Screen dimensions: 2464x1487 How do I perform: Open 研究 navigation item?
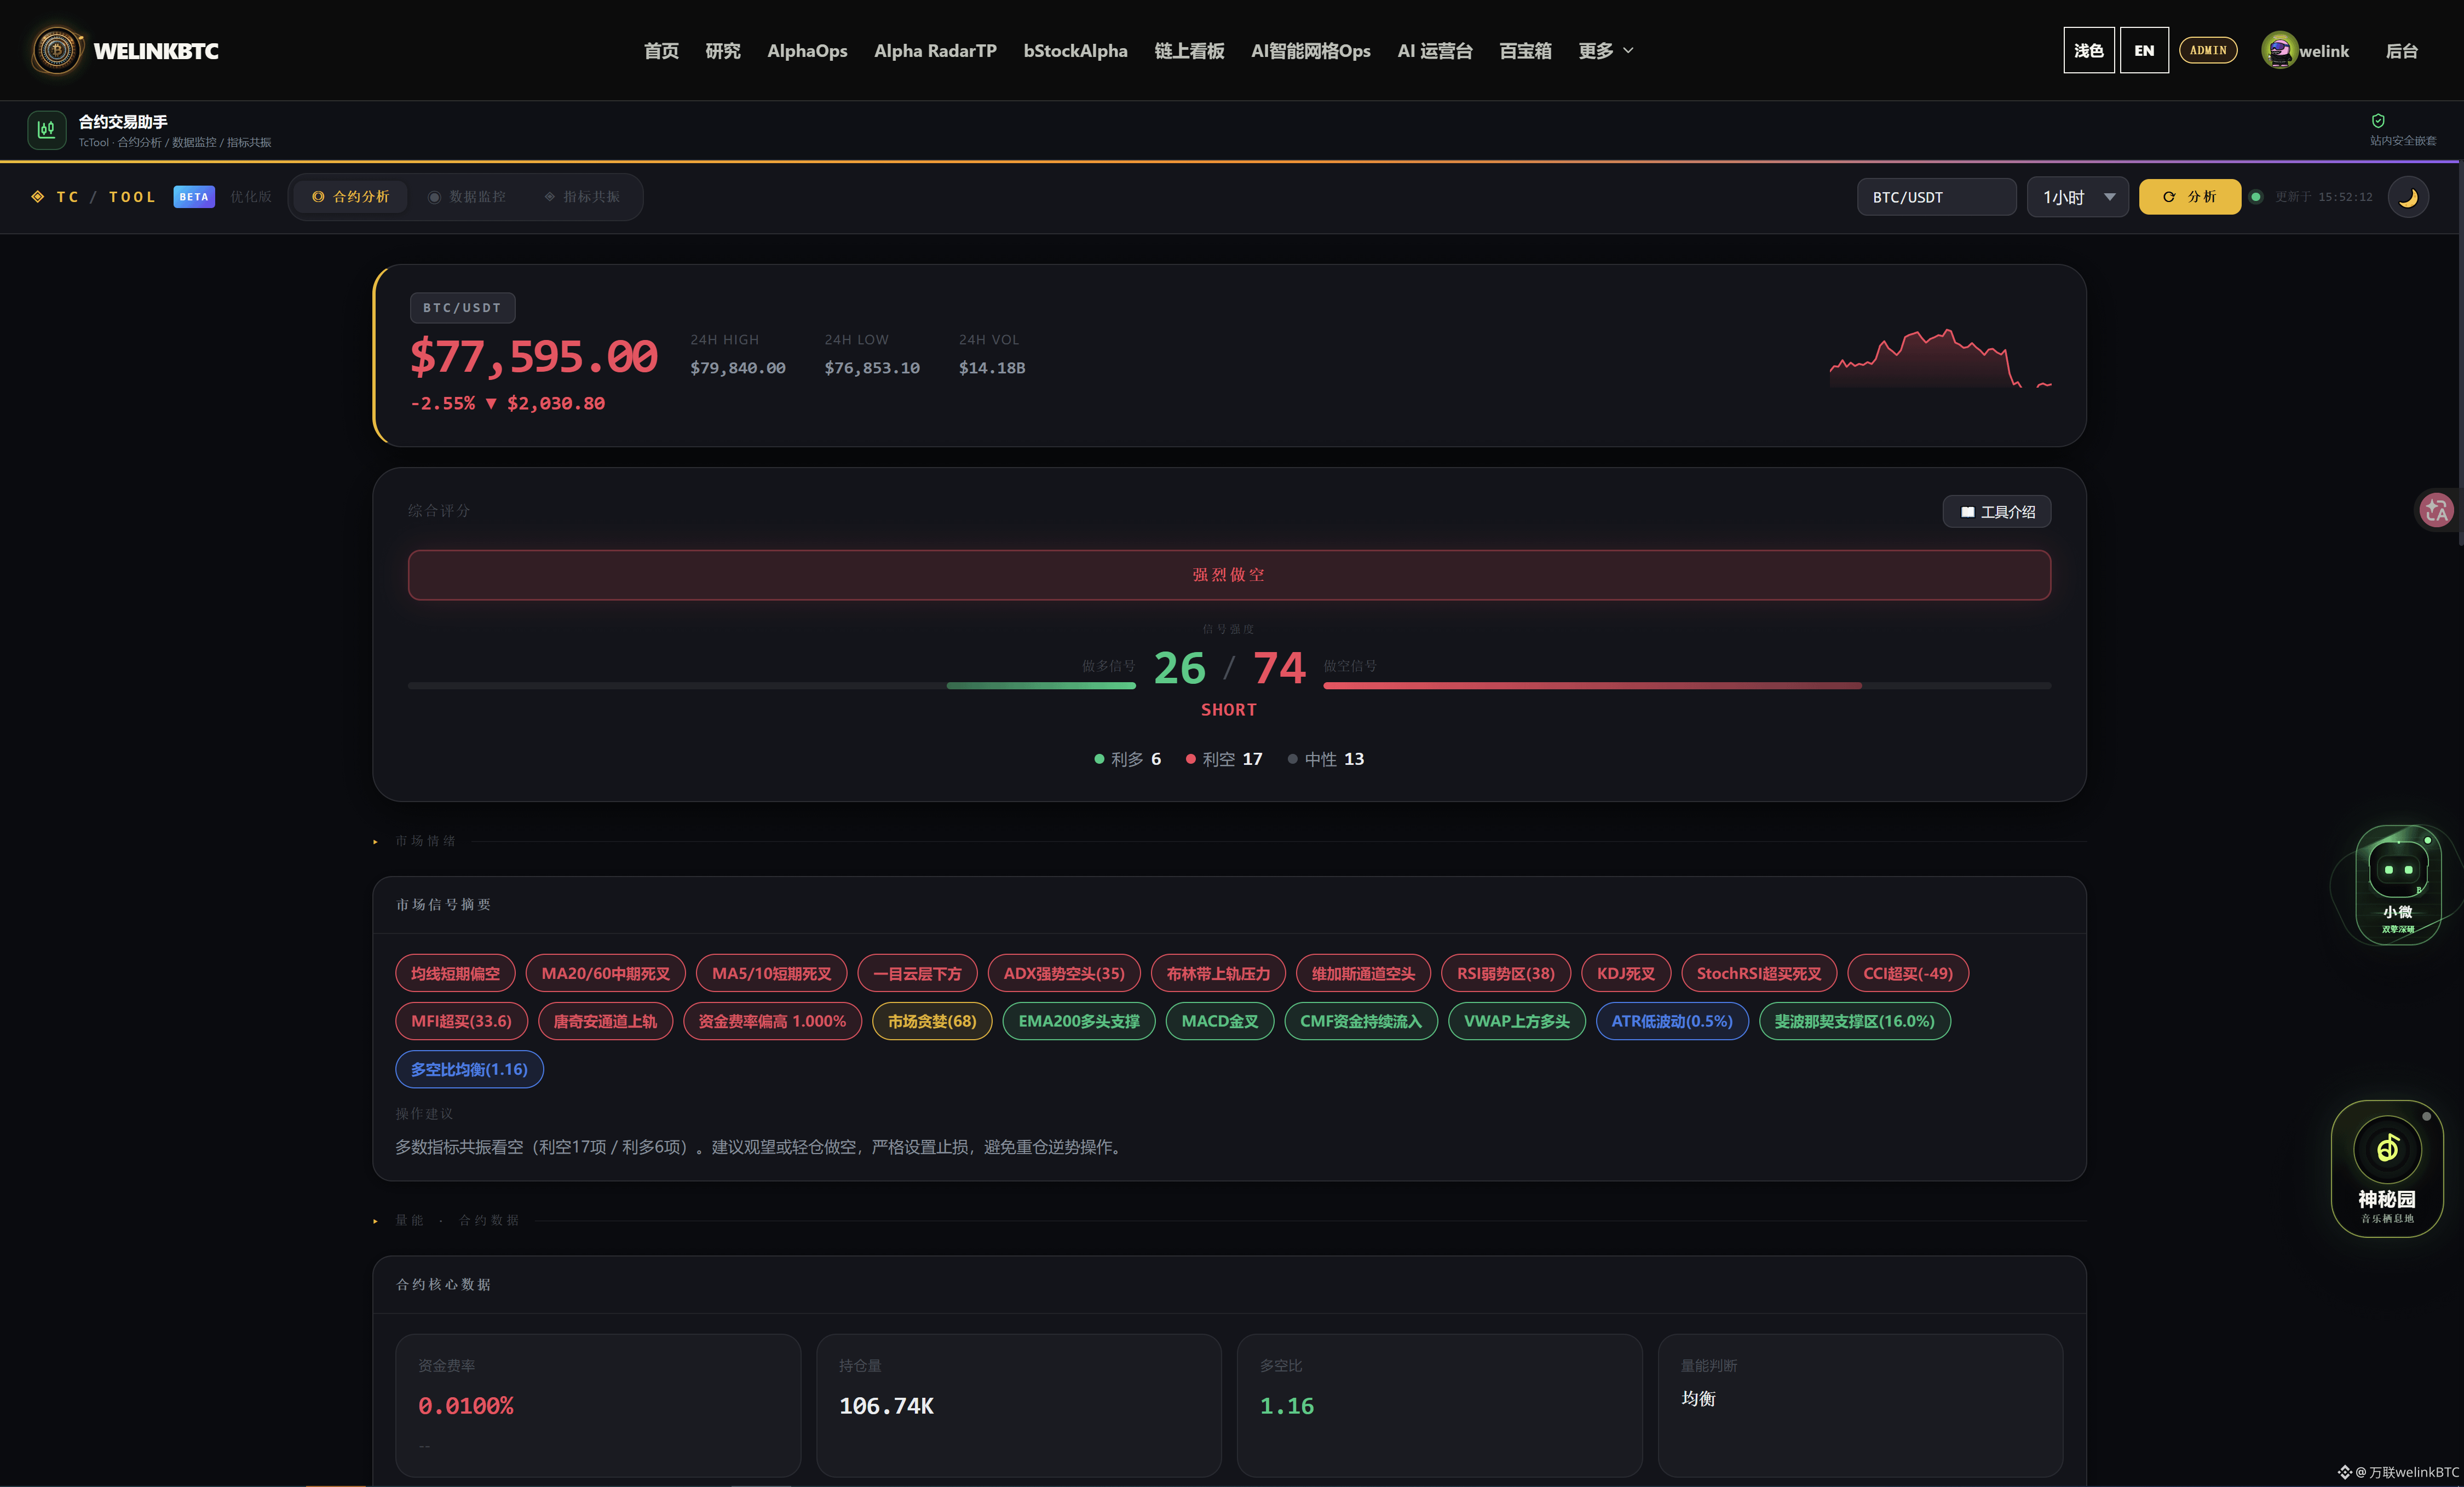click(x=723, y=51)
